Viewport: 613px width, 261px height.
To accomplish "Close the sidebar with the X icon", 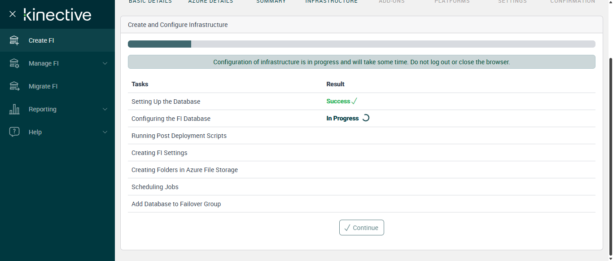I will (x=13, y=14).
